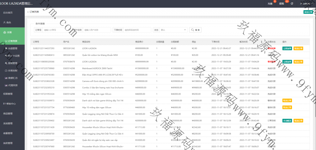Click the green 添加订单 button
Image resolution: width=316 pixels, height=150 pixels.
[308, 12]
